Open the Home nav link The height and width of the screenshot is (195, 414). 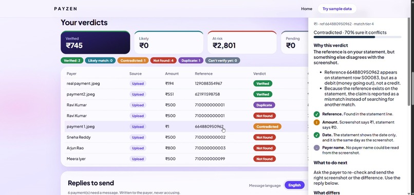(307, 9)
